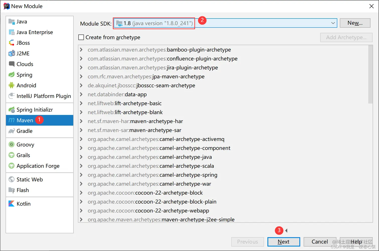Click the IntelliJ Platform Plugin icon
Screen dimensions: 379x251
pos(12,96)
